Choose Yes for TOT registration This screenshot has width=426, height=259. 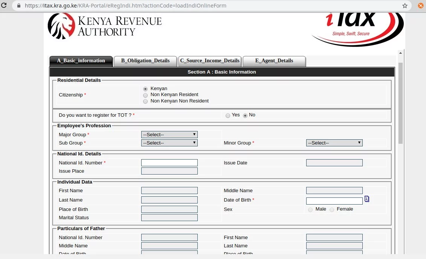tap(228, 116)
